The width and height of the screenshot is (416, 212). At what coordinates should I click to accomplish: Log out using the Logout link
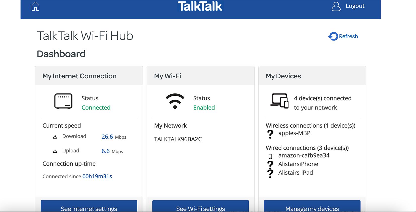click(355, 6)
